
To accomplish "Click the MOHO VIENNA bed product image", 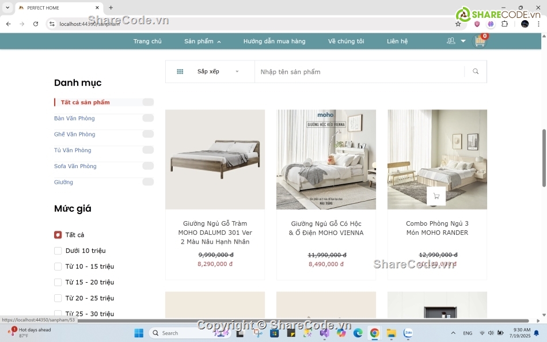I will click(x=326, y=159).
